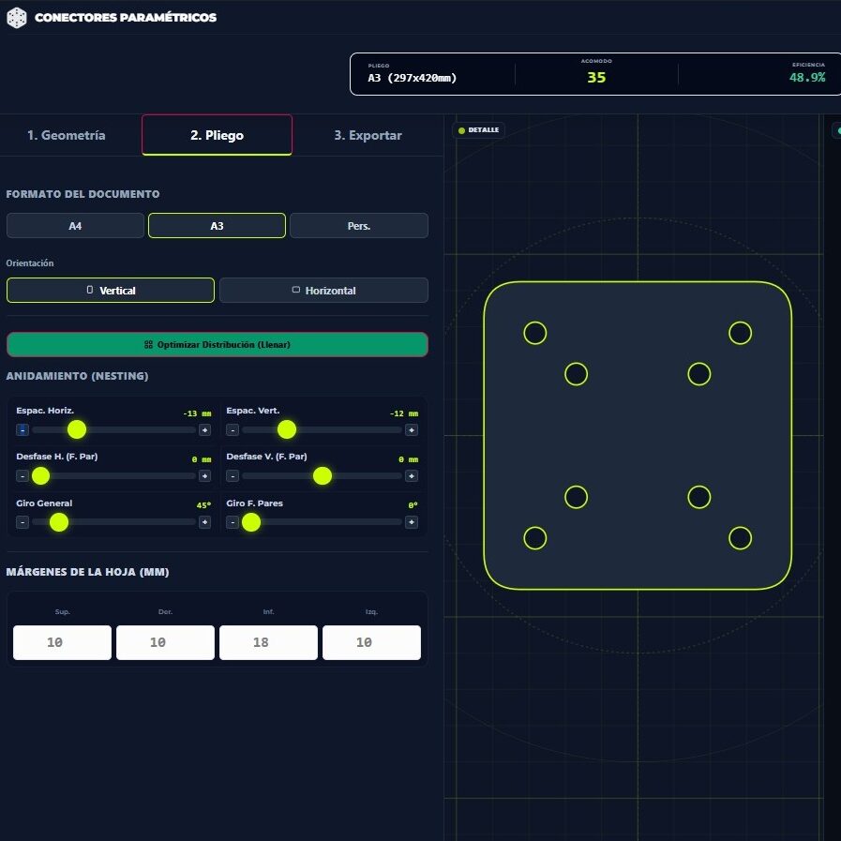
Task: Set orientation to Horizontal
Action: [324, 290]
